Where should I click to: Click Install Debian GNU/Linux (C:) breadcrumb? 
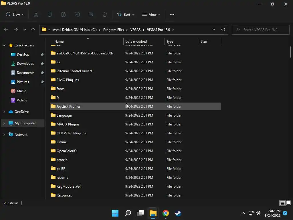click(74, 30)
